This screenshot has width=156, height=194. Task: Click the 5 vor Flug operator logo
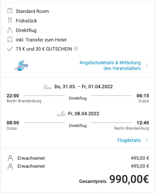(x=21, y=65)
